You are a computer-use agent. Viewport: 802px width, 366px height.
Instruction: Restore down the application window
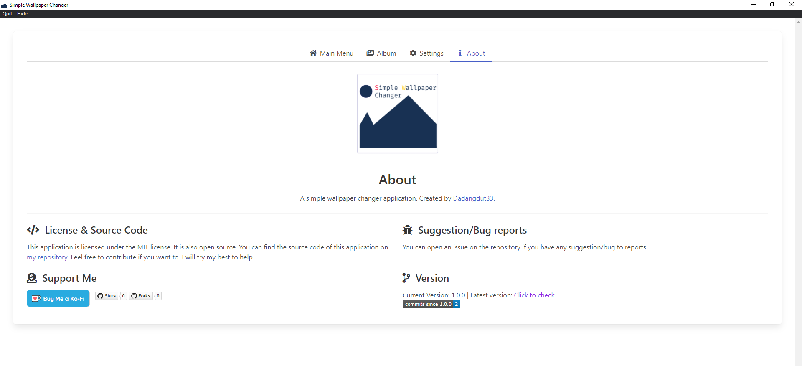click(x=772, y=5)
